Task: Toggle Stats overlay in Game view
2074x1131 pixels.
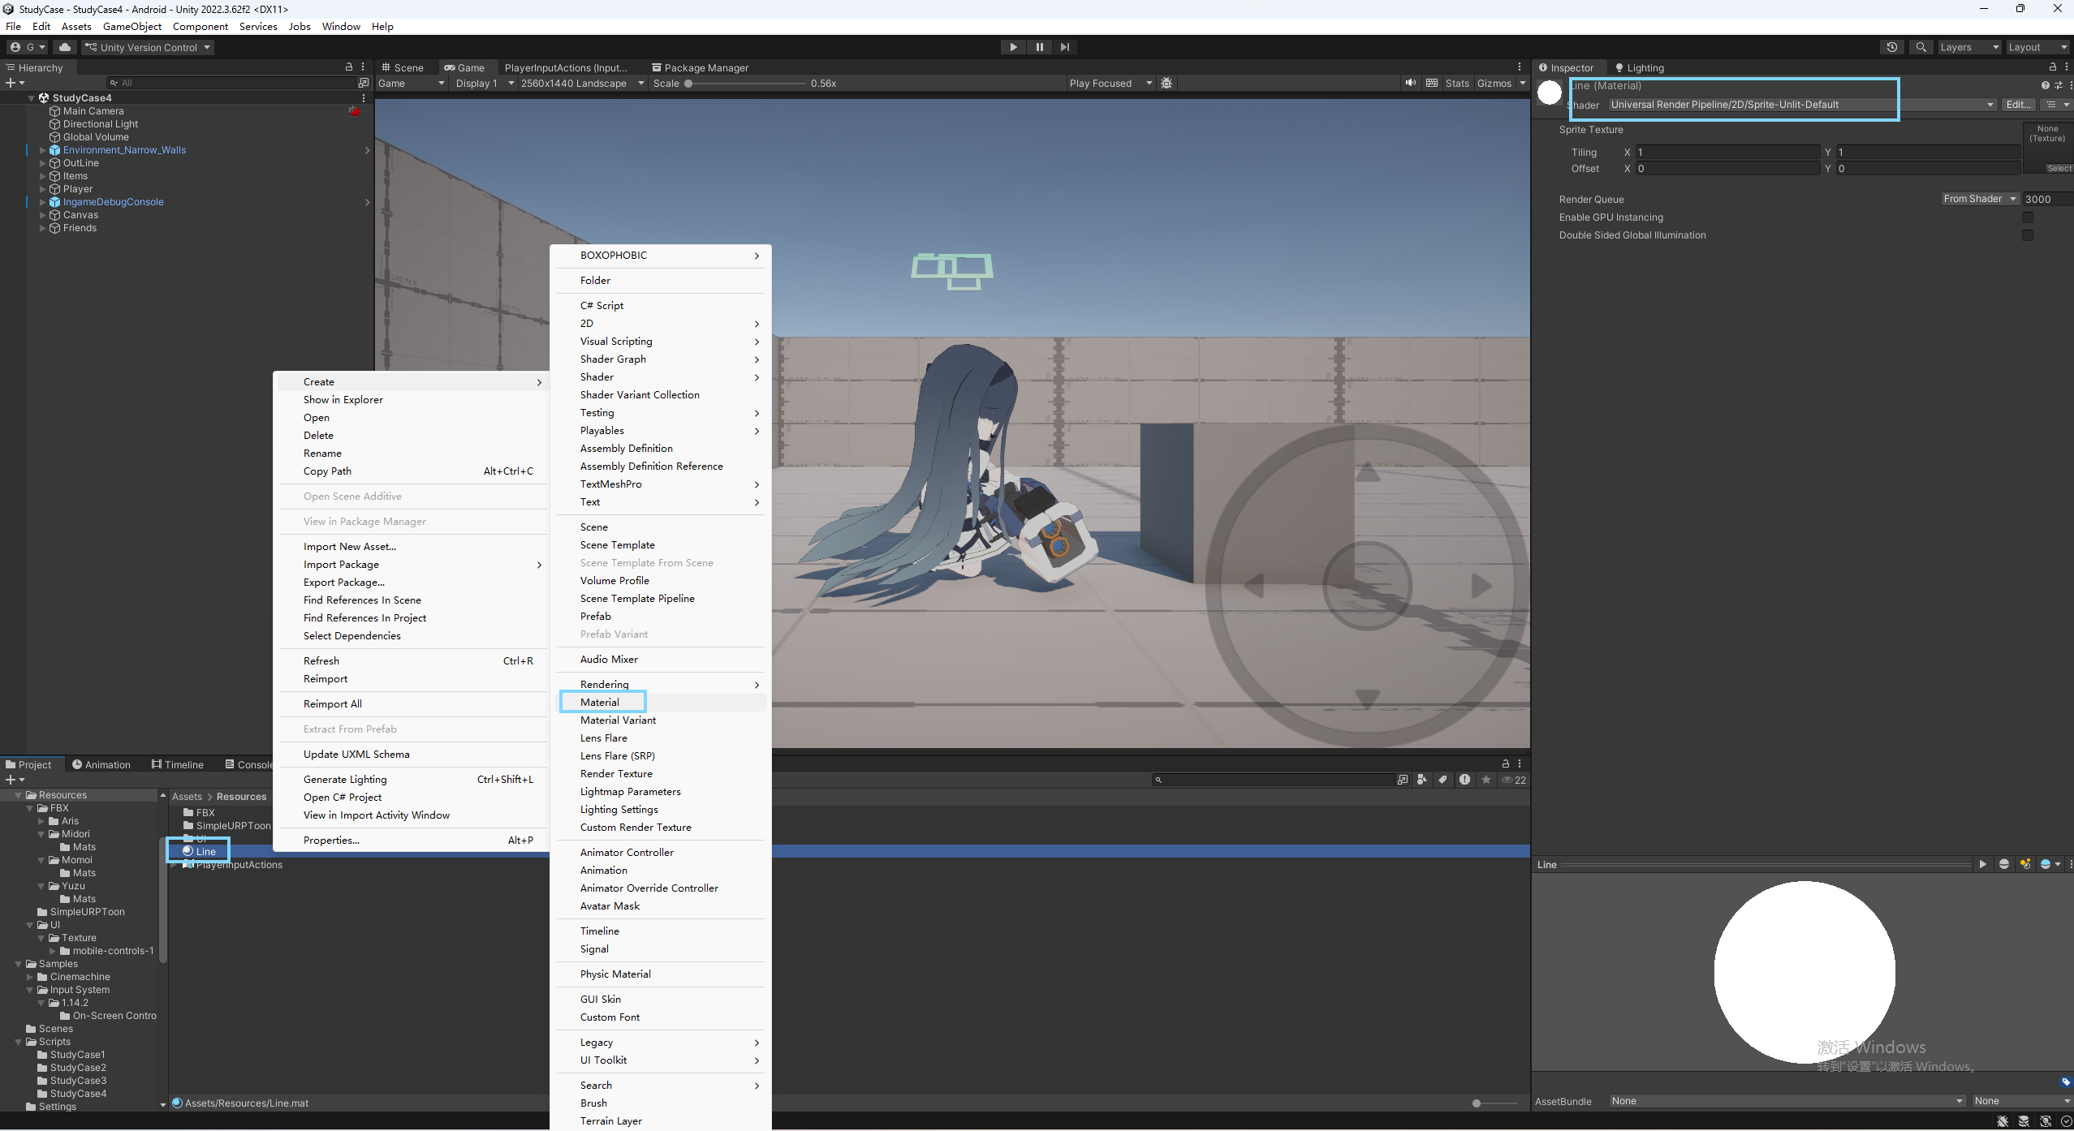Action: [x=1457, y=83]
